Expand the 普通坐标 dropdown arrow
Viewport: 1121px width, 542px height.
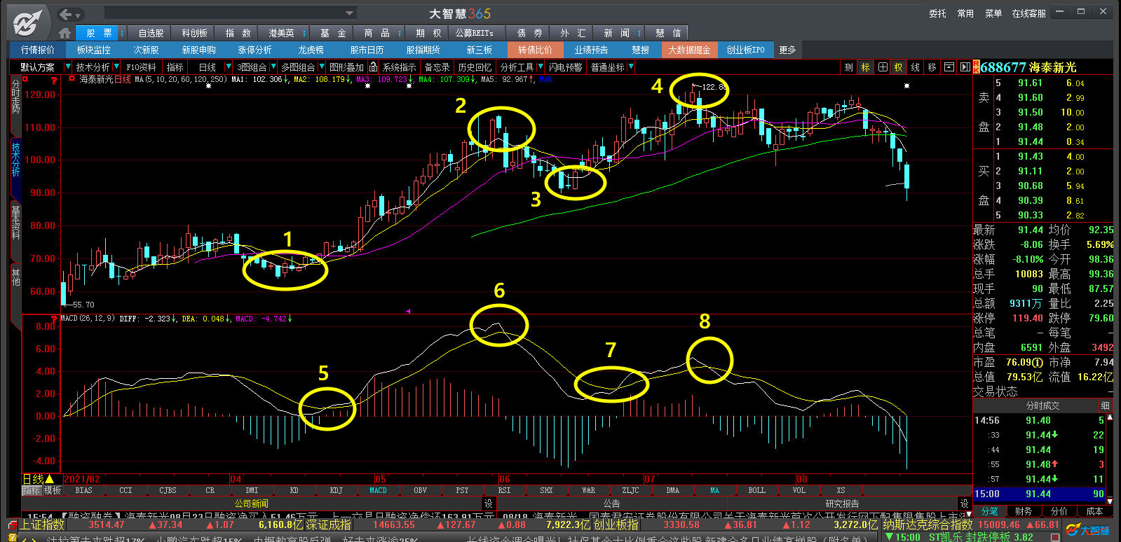point(631,67)
